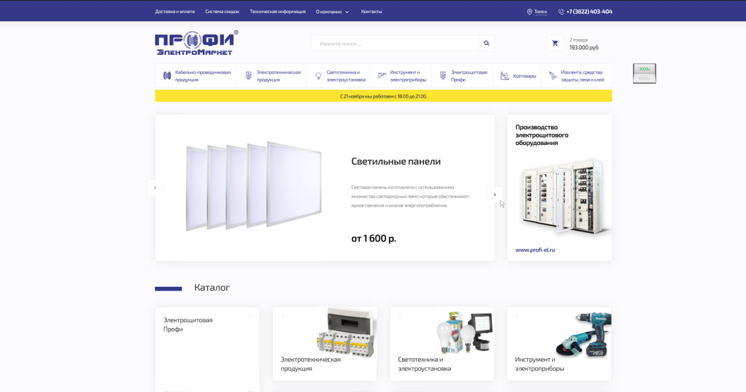The width and height of the screenshot is (746, 392).
Task: Click the Хозтовары category icon
Action: coord(505,76)
